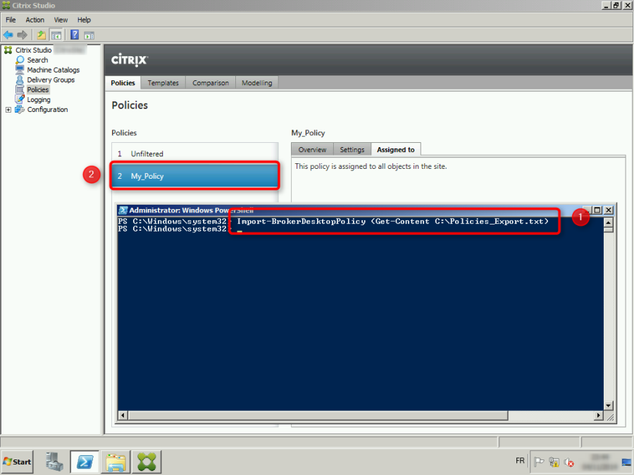634x475 pixels.
Task: Select the Assigned to tab
Action: click(396, 150)
